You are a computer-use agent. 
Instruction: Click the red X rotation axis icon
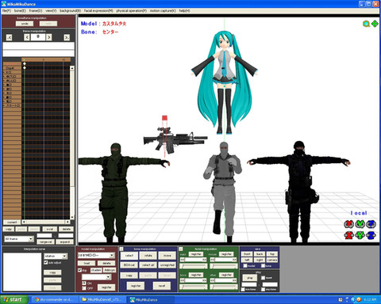tap(348, 224)
